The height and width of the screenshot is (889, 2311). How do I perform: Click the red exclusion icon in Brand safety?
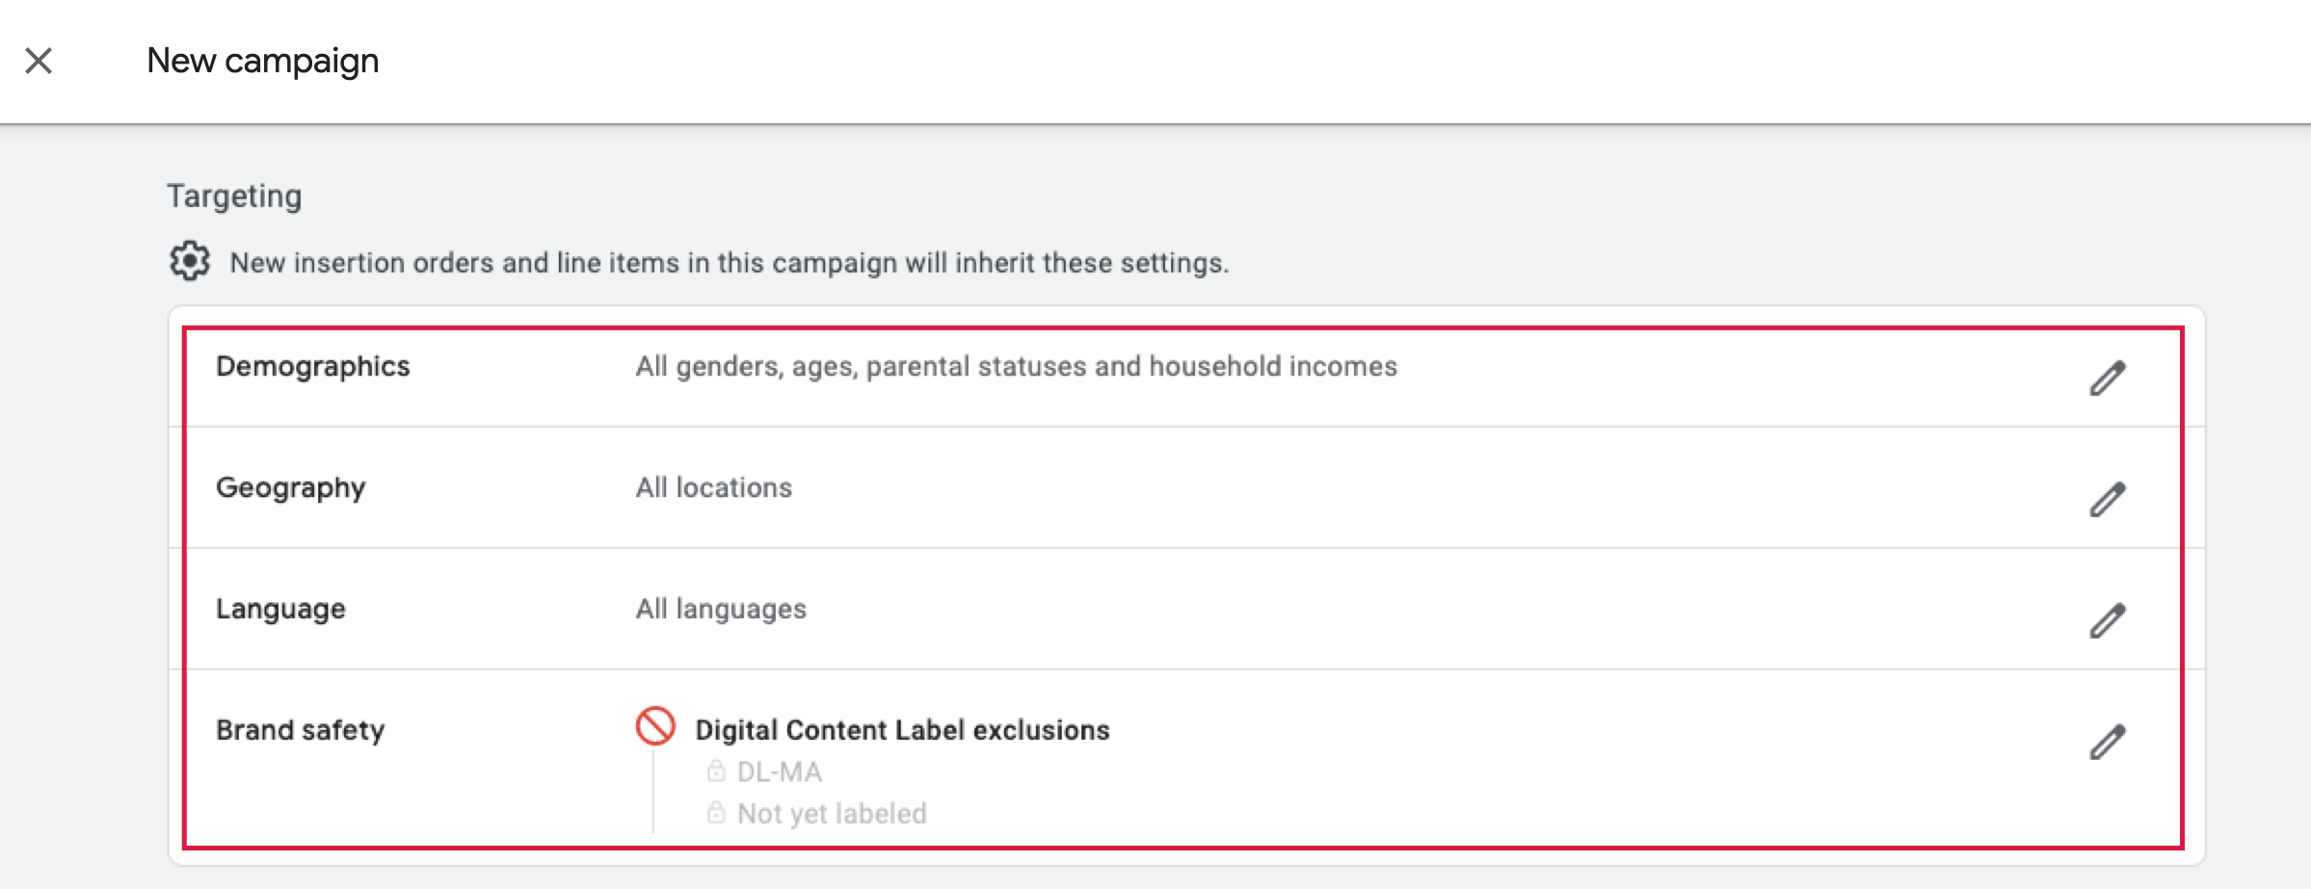pyautogui.click(x=655, y=726)
